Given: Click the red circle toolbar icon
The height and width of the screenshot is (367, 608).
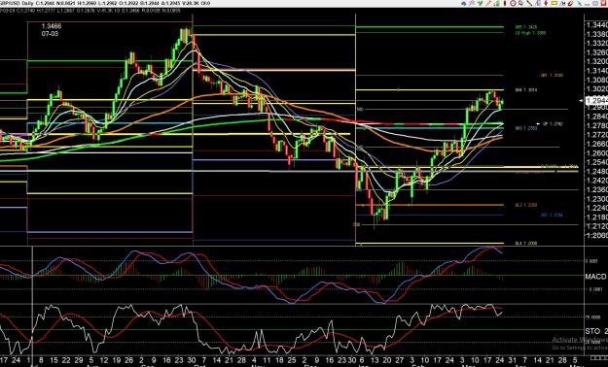Looking at the screenshot, I should [513, 3].
